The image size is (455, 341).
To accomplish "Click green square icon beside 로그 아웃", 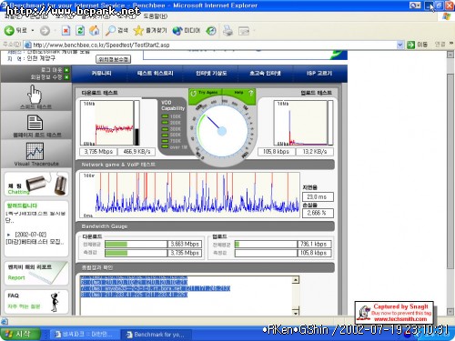I will coord(66,70).
